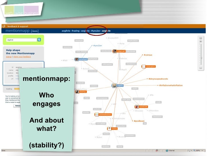Click the partially hidden Retweet button
The height and width of the screenshot is (156, 208).
pyautogui.click(x=17, y=106)
